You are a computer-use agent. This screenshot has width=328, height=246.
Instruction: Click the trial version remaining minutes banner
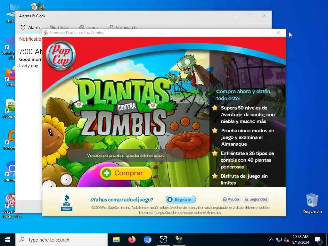(x=126, y=155)
